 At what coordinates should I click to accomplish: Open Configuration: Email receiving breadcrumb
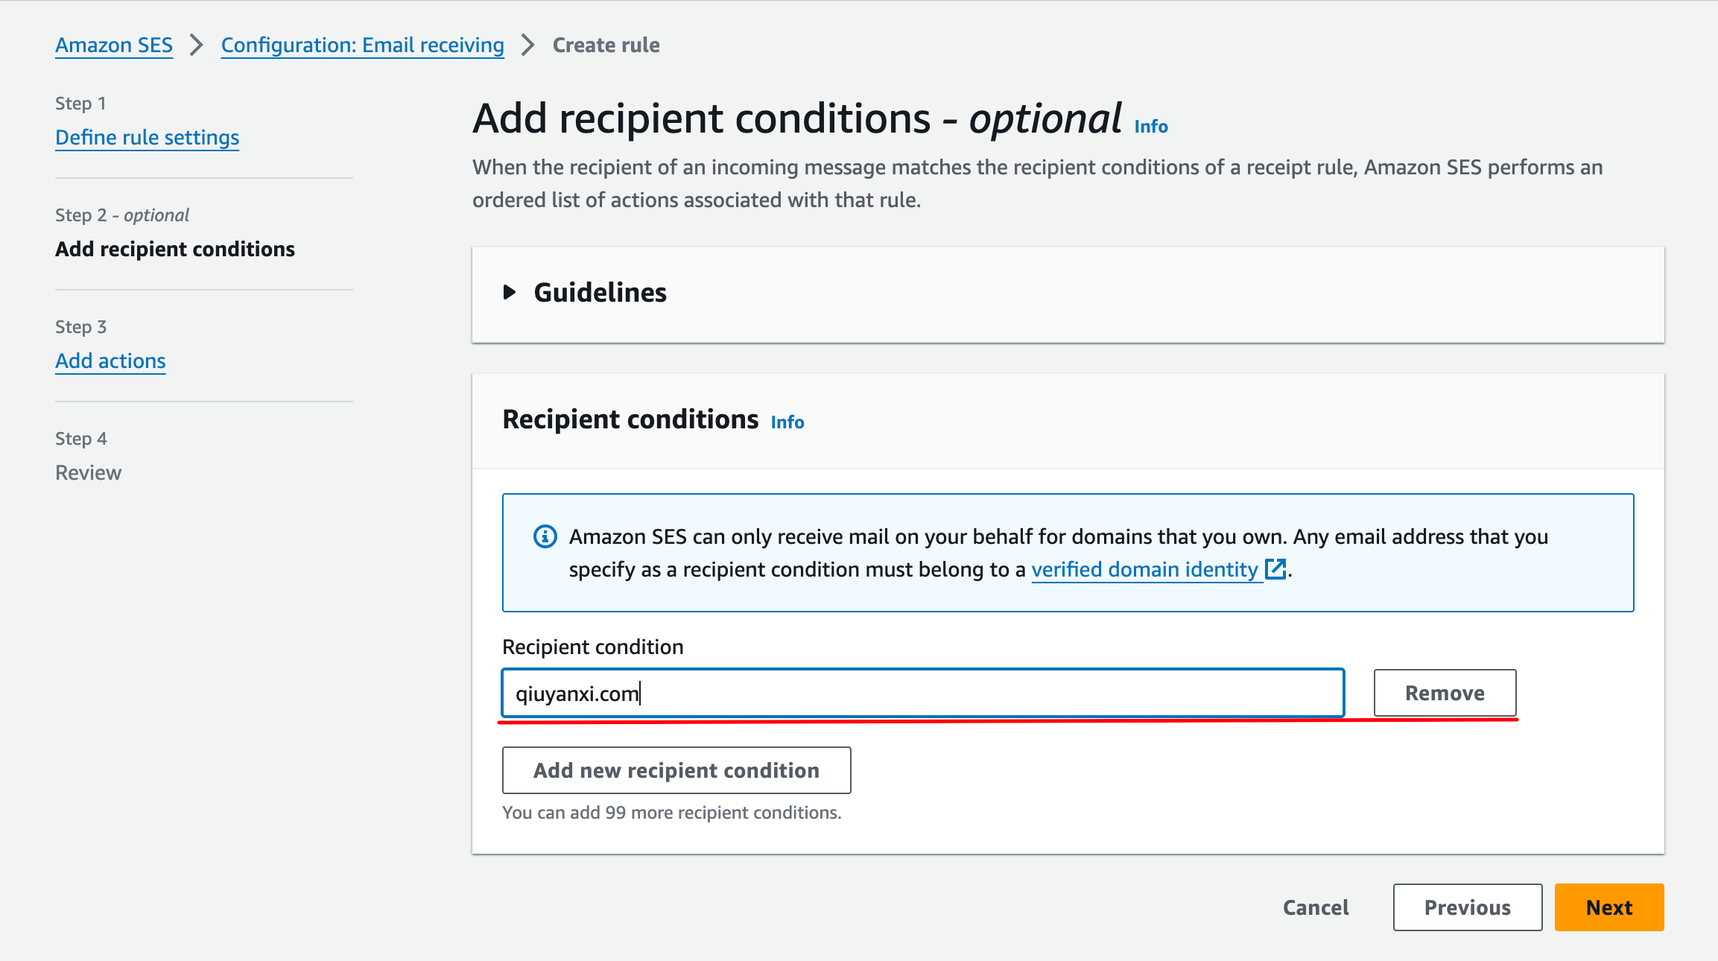tap(363, 45)
